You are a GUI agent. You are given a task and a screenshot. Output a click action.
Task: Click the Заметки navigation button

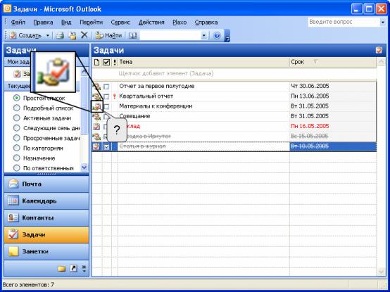pyautogui.click(x=46, y=251)
